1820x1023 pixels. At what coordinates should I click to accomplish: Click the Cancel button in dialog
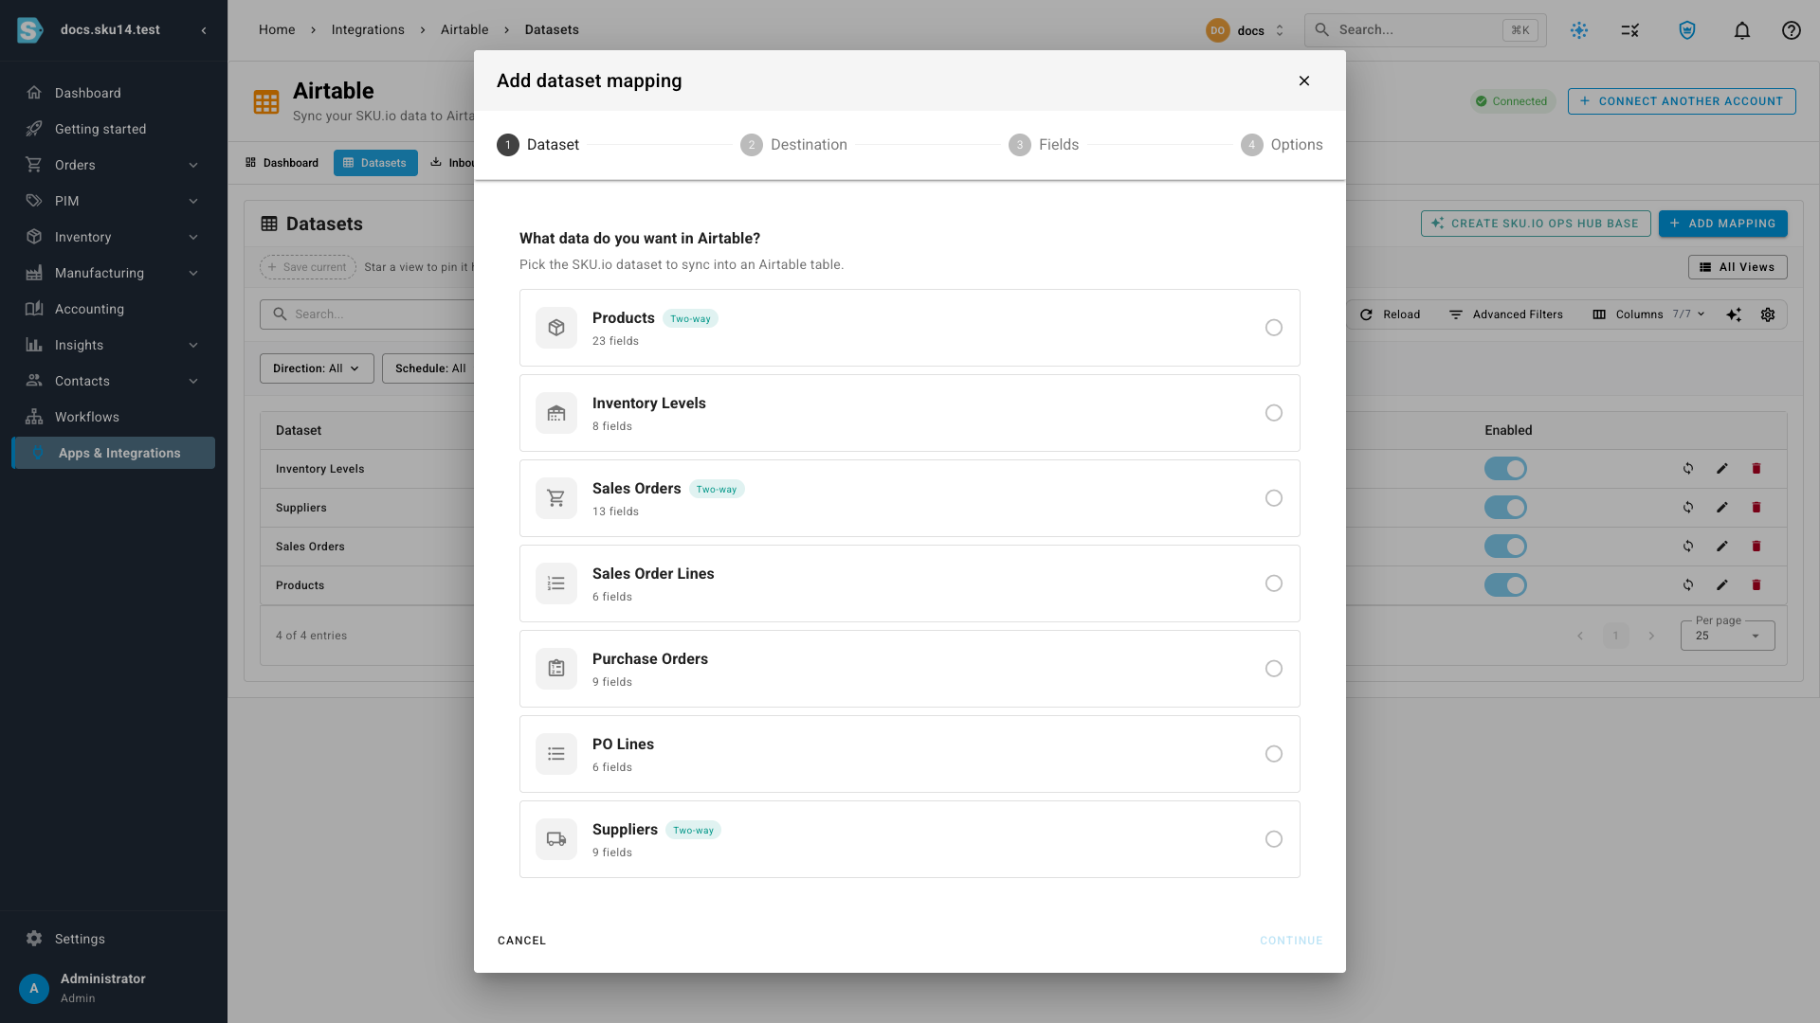coord(521,941)
